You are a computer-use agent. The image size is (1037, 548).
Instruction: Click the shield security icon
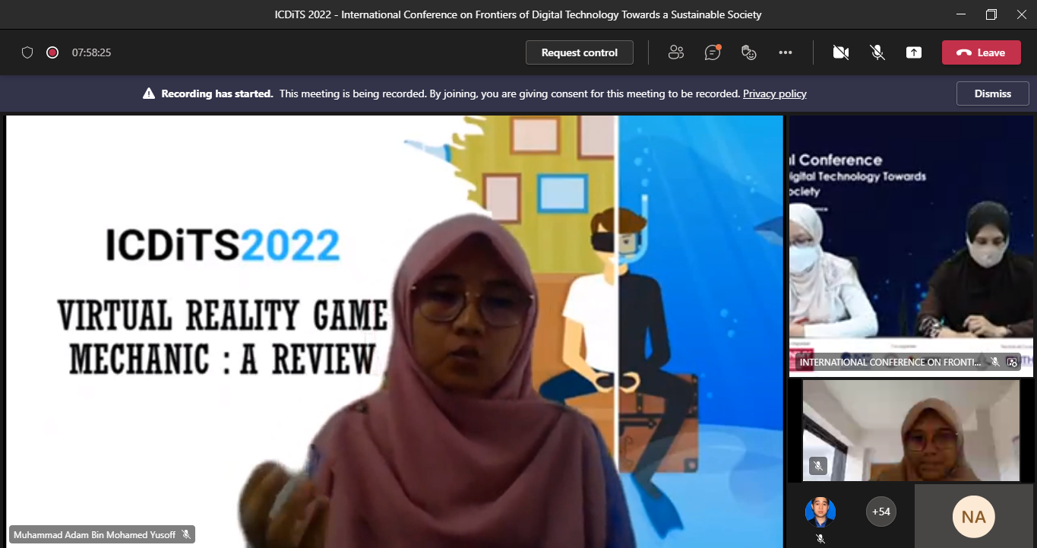27,52
